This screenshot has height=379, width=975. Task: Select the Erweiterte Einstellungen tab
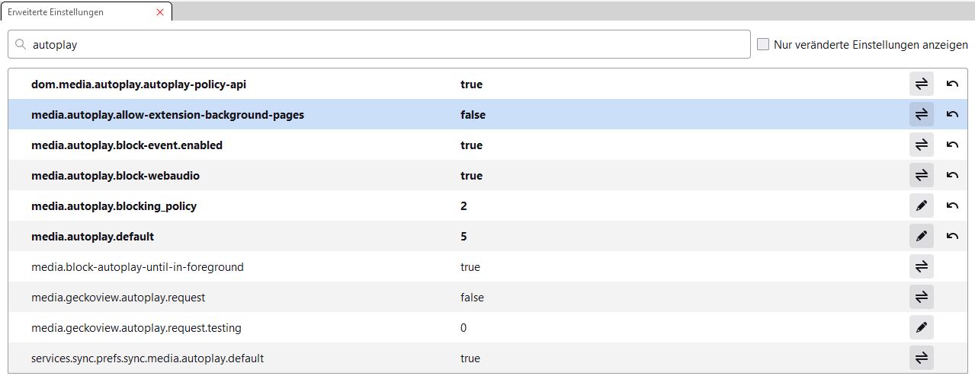[76, 12]
